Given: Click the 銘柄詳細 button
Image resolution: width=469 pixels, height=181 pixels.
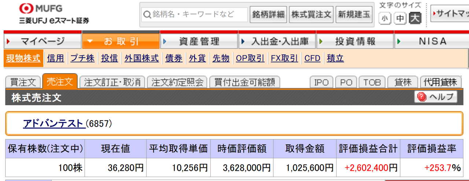Looking at the screenshot, I should click(269, 15).
